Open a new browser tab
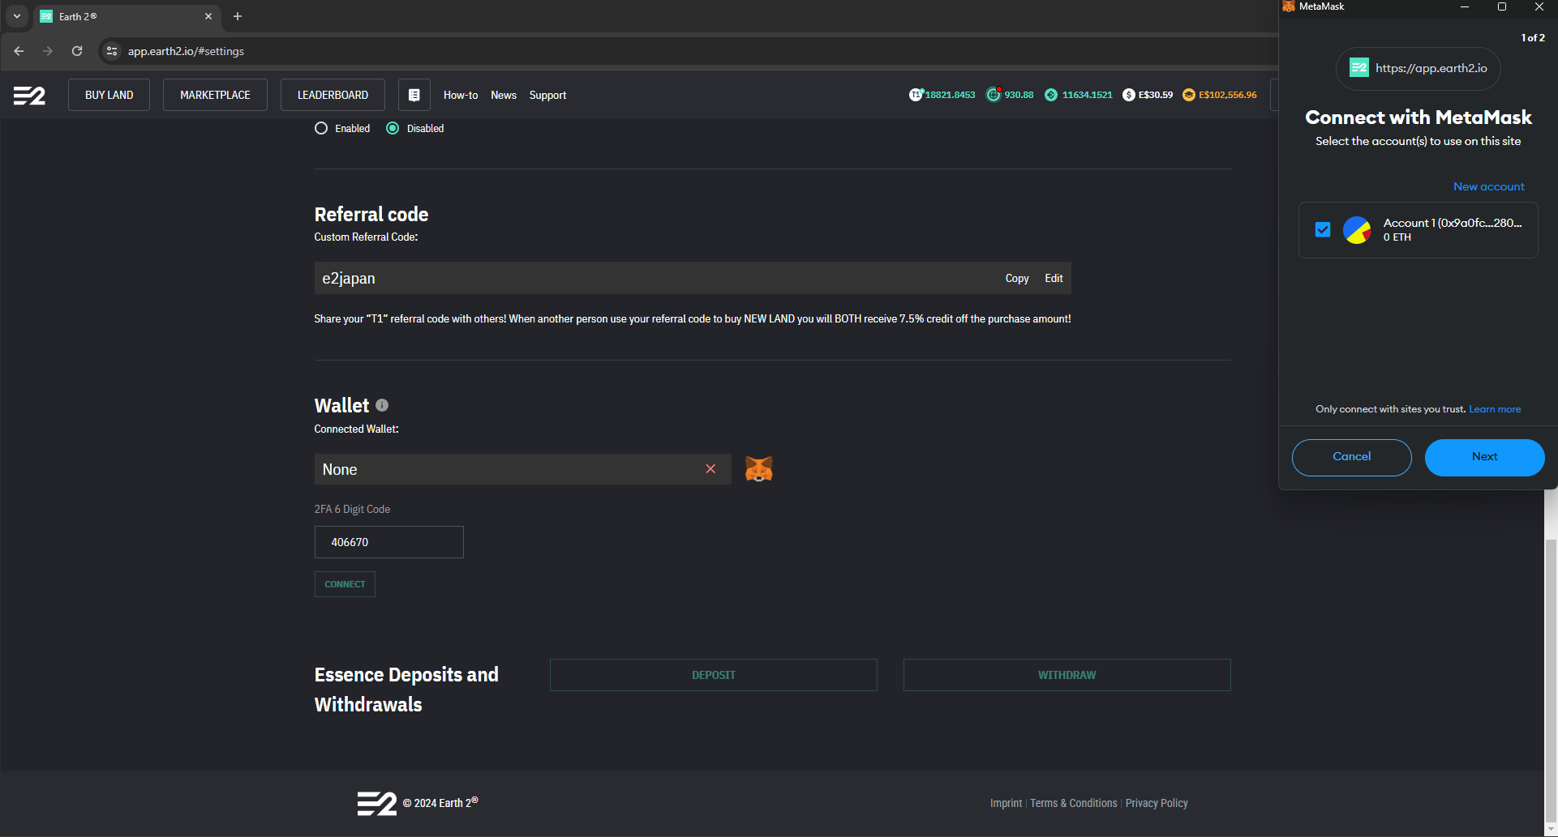Viewport: 1558px width, 837px height. tap(238, 16)
